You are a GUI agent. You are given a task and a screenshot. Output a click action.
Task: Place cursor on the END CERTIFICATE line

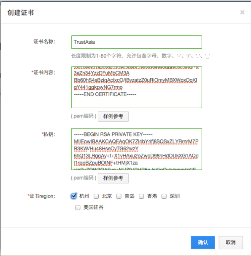[105, 94]
